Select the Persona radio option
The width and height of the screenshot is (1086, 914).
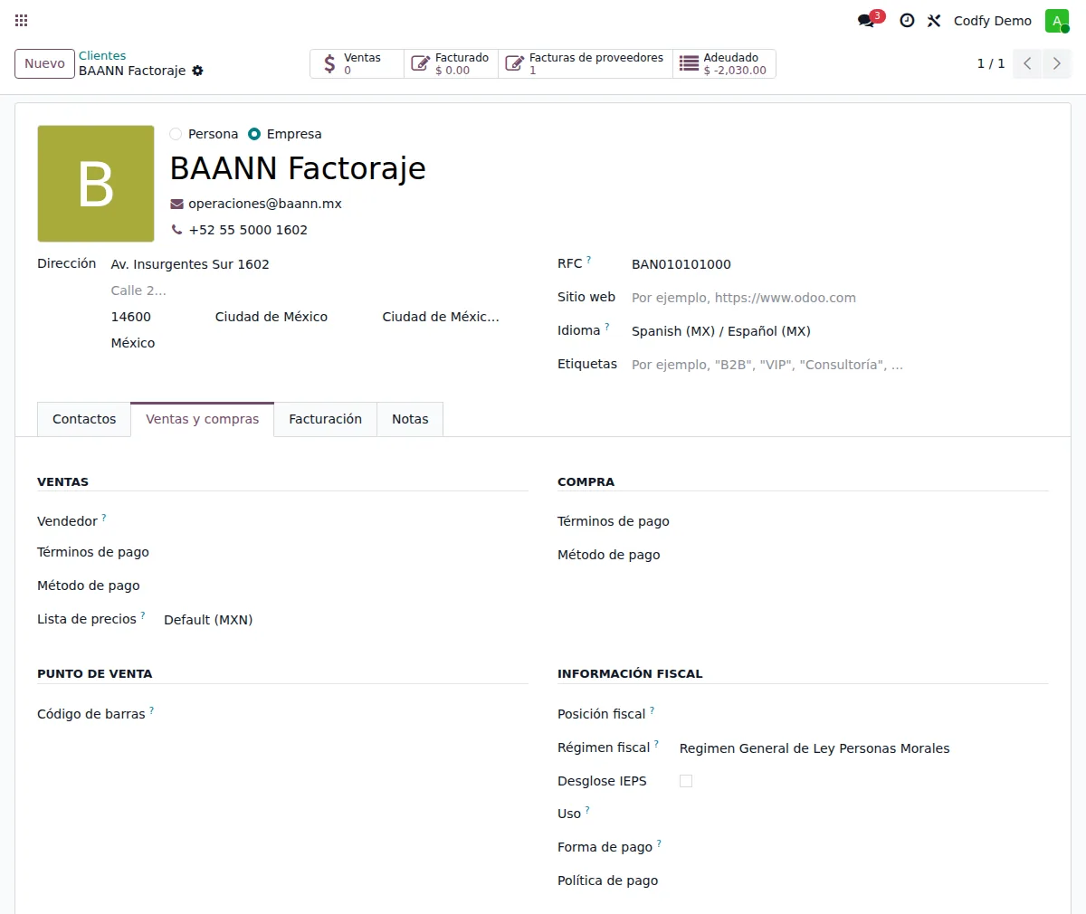click(176, 134)
